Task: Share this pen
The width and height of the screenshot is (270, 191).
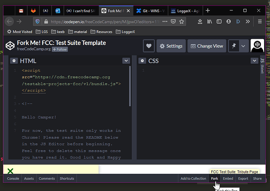Action: click(x=257, y=178)
